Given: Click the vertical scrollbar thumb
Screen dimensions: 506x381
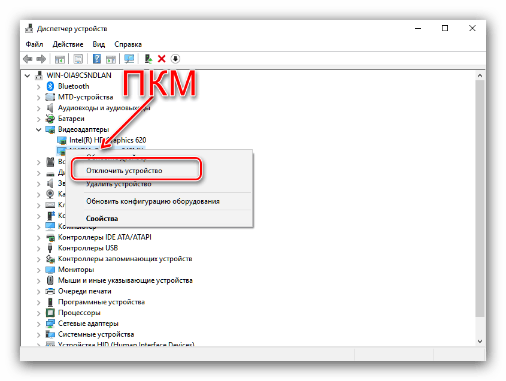Looking at the screenshot, I should 480,198.
